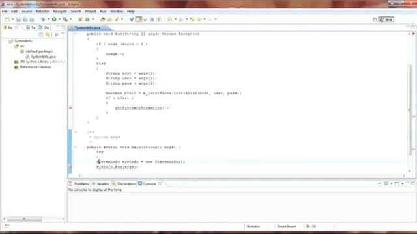Click the Save toolbar icon

coord(18,19)
